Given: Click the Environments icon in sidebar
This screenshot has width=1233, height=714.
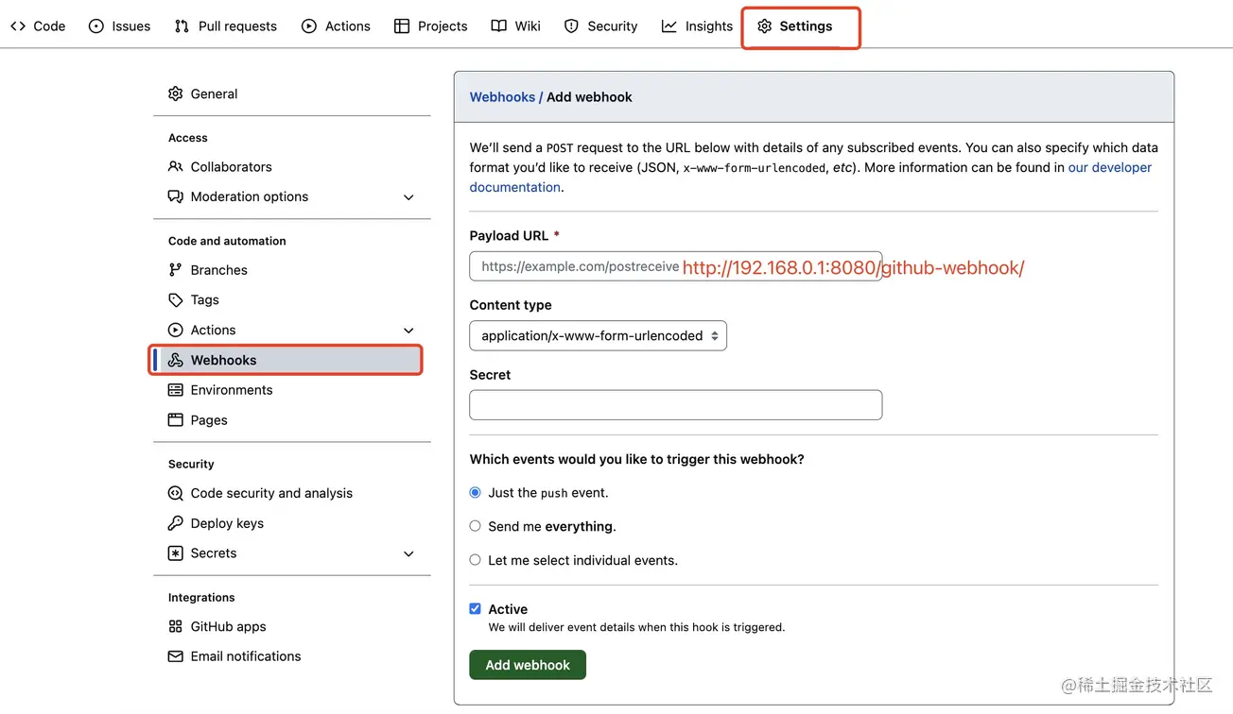Looking at the screenshot, I should tap(175, 390).
